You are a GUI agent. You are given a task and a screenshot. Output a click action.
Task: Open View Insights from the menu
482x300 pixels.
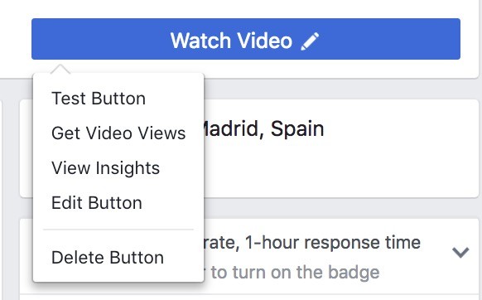click(105, 168)
